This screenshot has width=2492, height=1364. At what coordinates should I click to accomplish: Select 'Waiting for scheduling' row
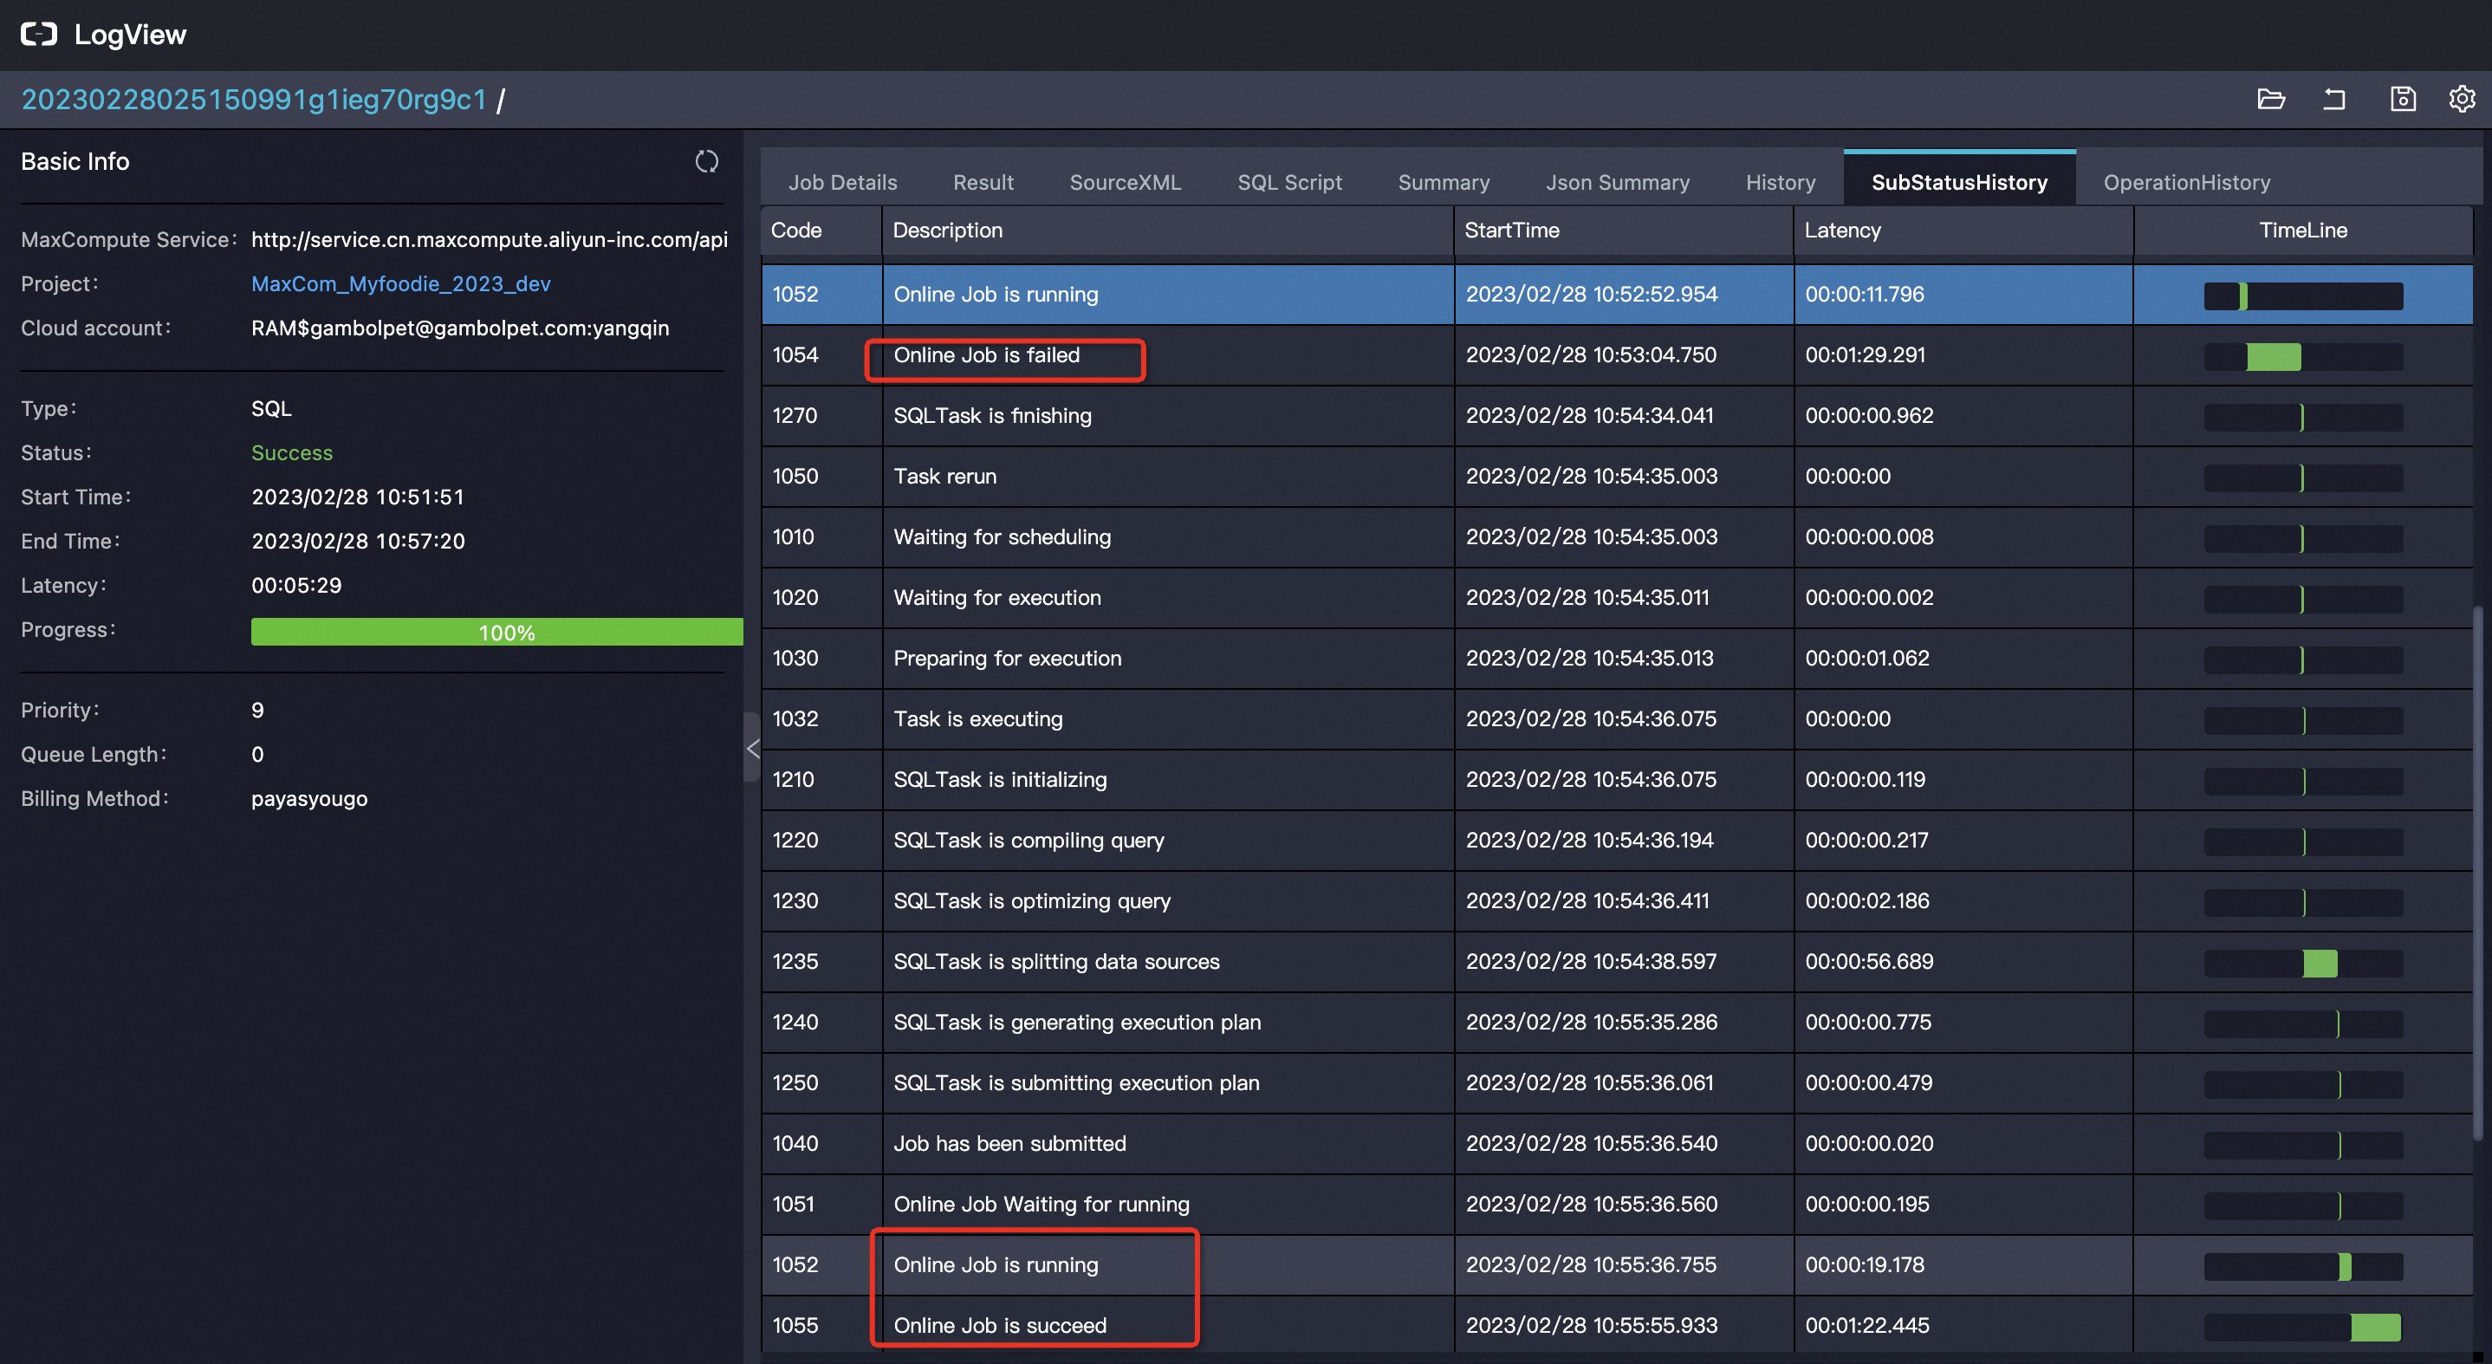tap(1617, 537)
